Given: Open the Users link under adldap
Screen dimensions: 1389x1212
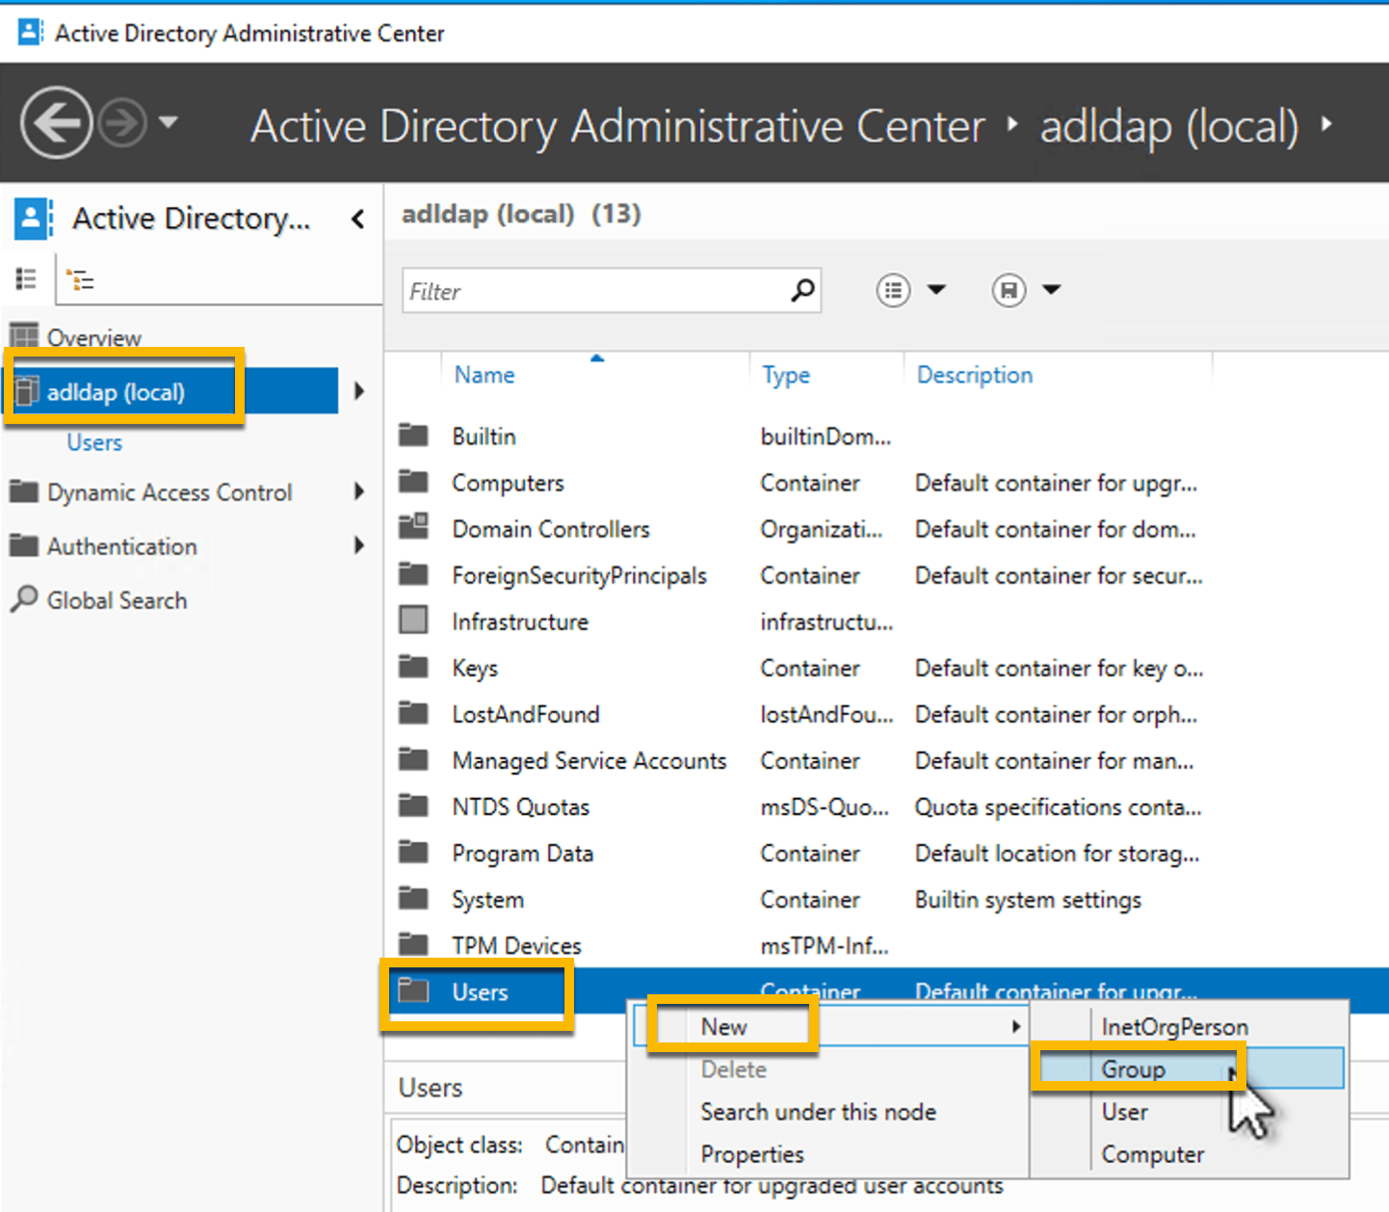Looking at the screenshot, I should [94, 442].
